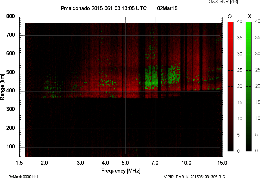Click the 800 range tick label
The width and height of the screenshot is (260, 179).
[10, 16]
